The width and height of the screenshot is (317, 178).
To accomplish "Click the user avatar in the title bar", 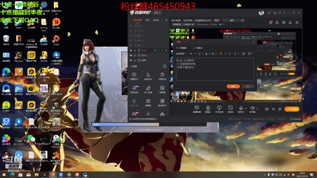I will pos(261,13).
